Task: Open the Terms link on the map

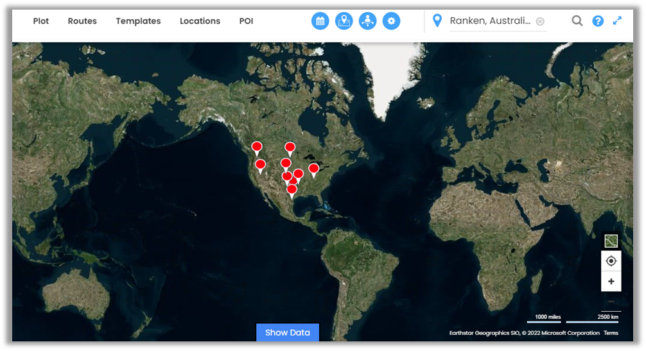Action: pyautogui.click(x=611, y=333)
